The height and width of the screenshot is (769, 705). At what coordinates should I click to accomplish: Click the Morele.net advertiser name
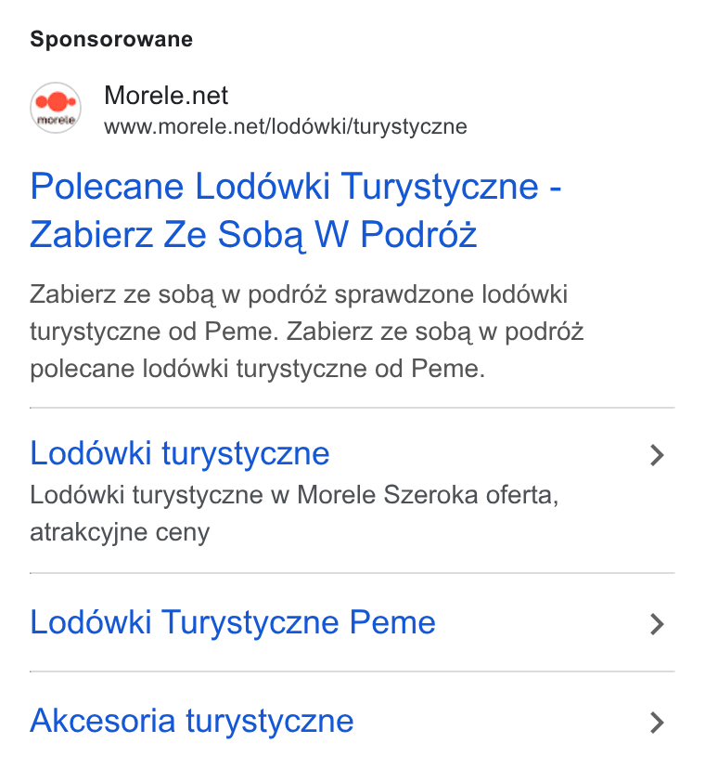click(x=166, y=95)
